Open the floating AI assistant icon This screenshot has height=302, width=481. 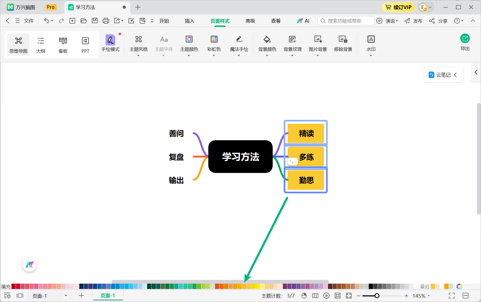(30, 264)
